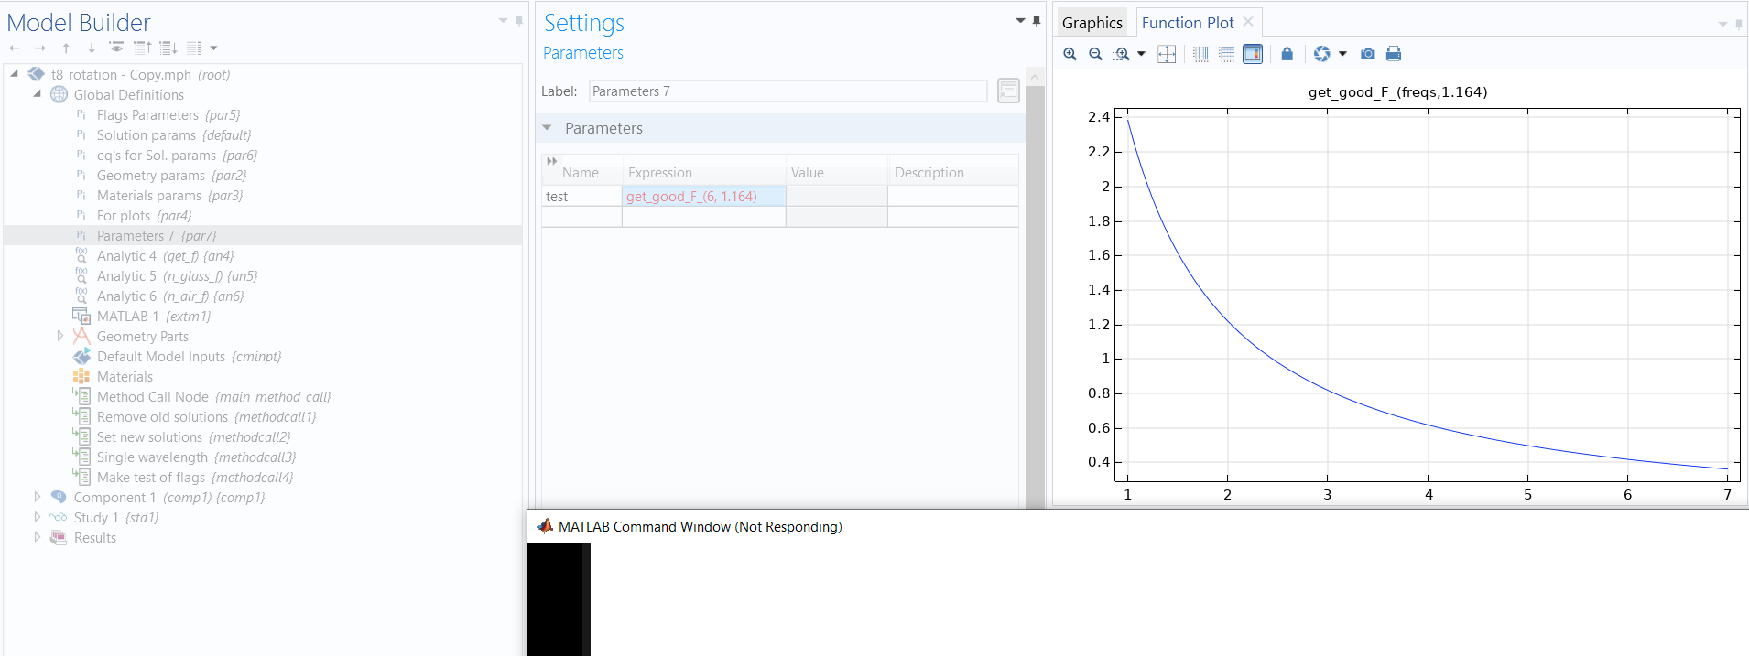Toggle the x-axis log scale button
The width and height of the screenshot is (1749, 656).
[1200, 54]
